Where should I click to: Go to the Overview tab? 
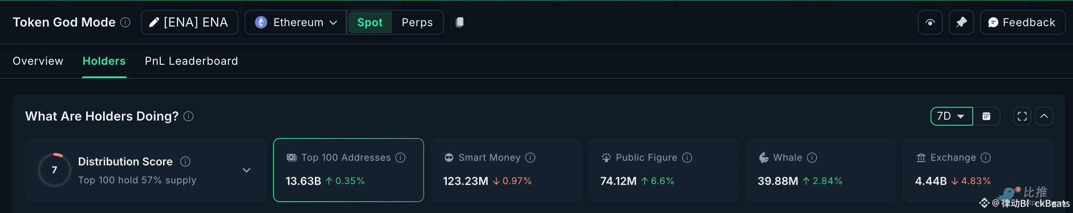pos(38,61)
